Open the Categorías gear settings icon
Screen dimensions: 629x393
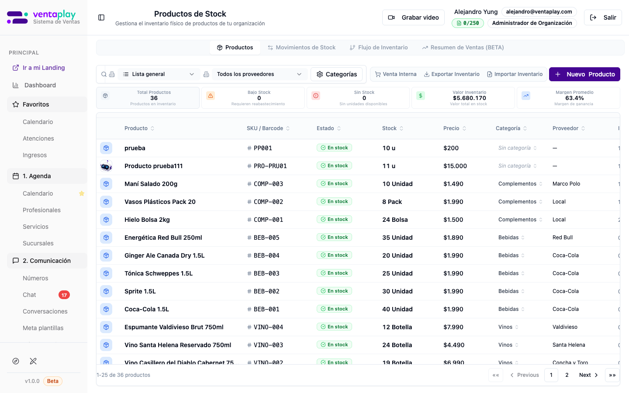[320, 74]
